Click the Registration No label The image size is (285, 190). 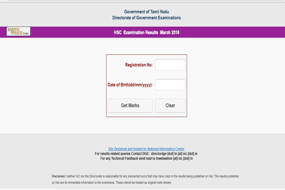pyautogui.click(x=139, y=65)
